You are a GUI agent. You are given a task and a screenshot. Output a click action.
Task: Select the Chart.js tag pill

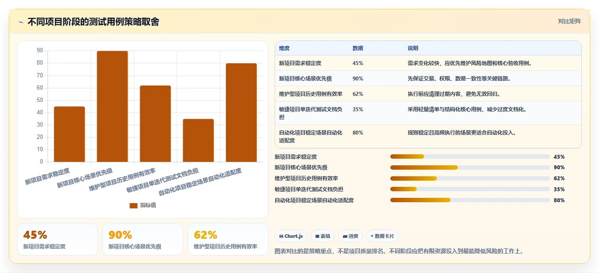[x=291, y=236]
